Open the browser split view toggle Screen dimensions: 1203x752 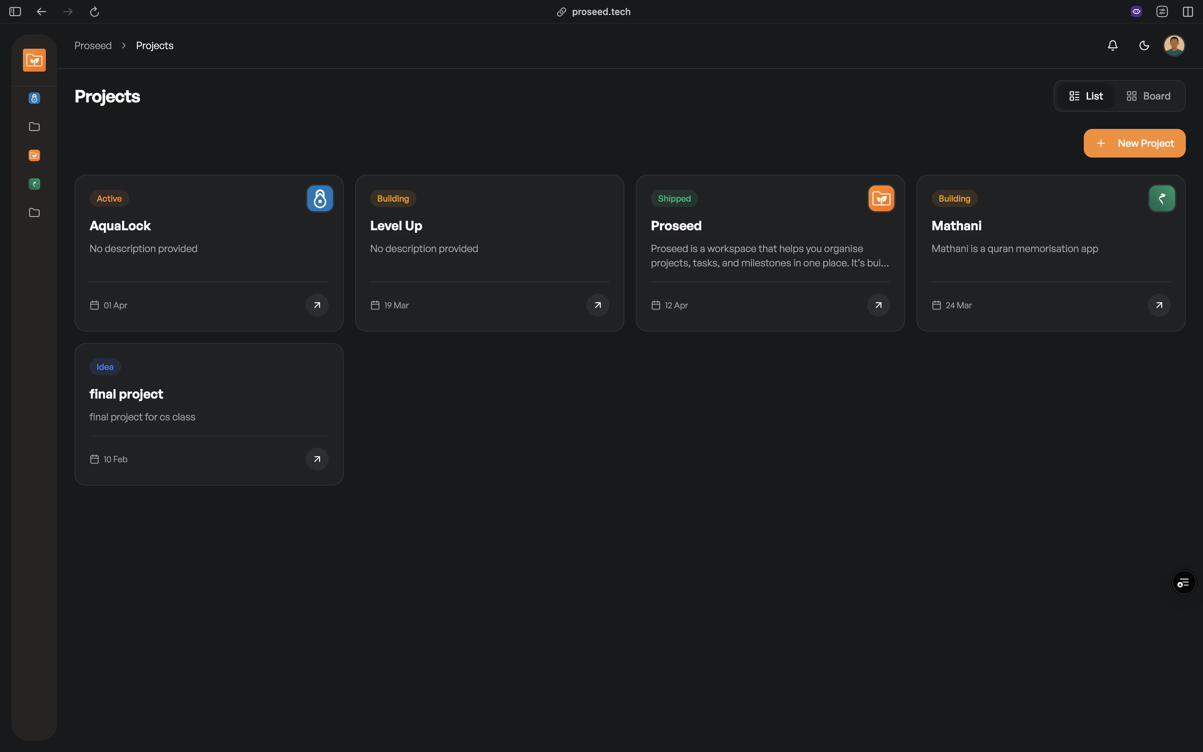[x=1188, y=11]
